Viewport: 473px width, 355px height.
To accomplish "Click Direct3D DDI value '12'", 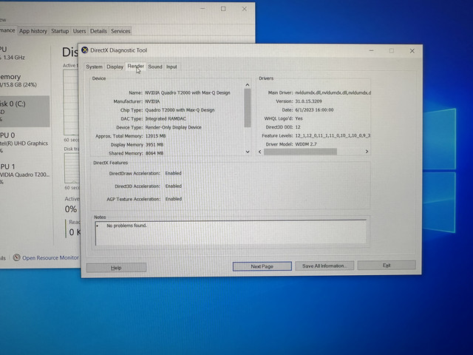I will point(298,127).
